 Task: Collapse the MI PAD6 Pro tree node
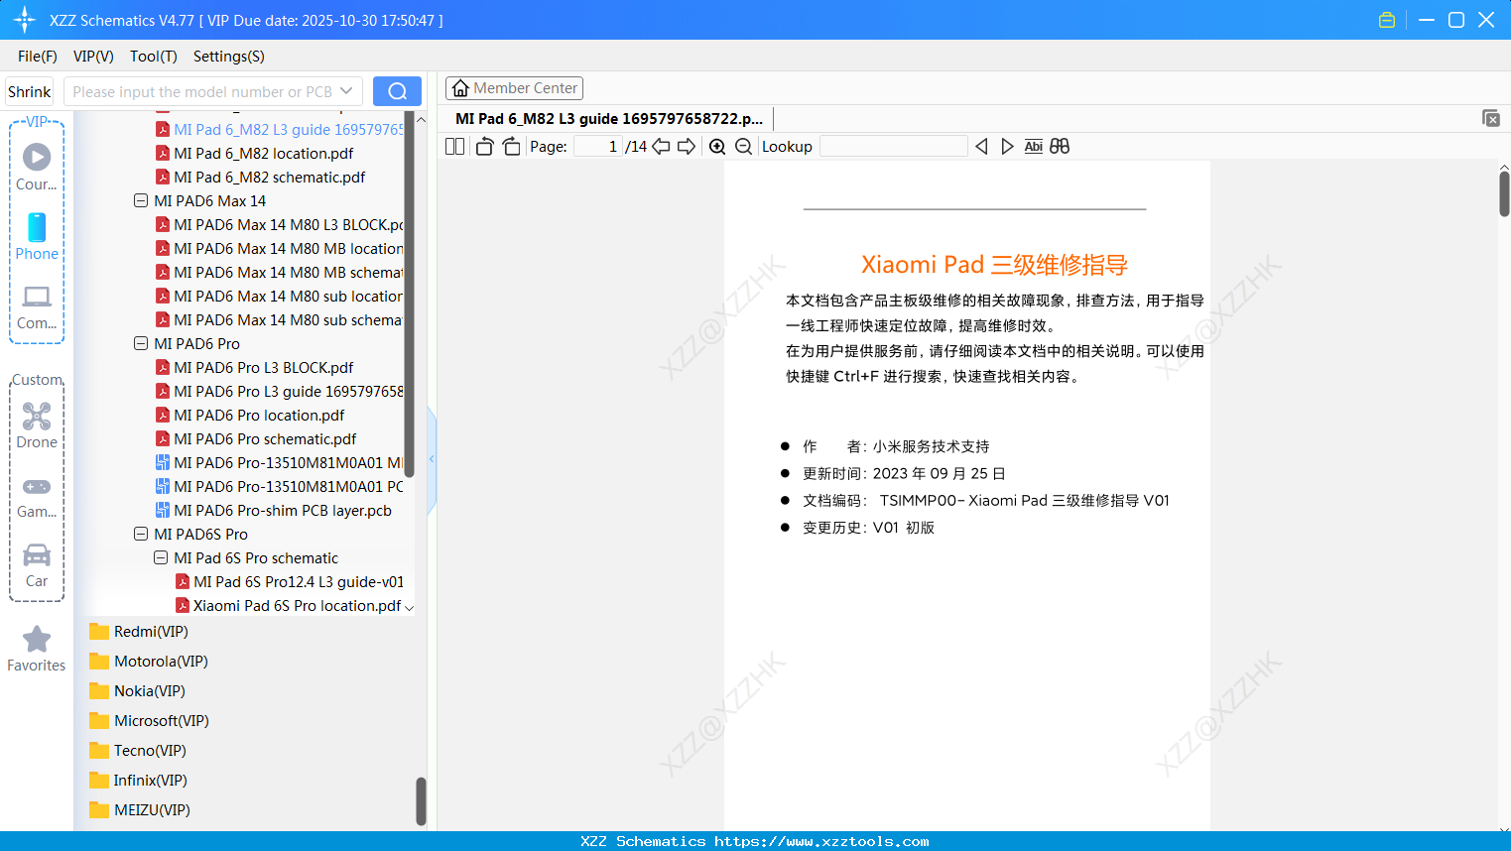pyautogui.click(x=141, y=343)
